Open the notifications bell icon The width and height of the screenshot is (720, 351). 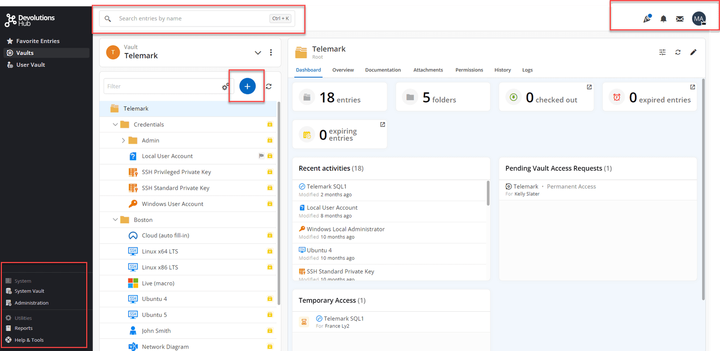point(663,19)
